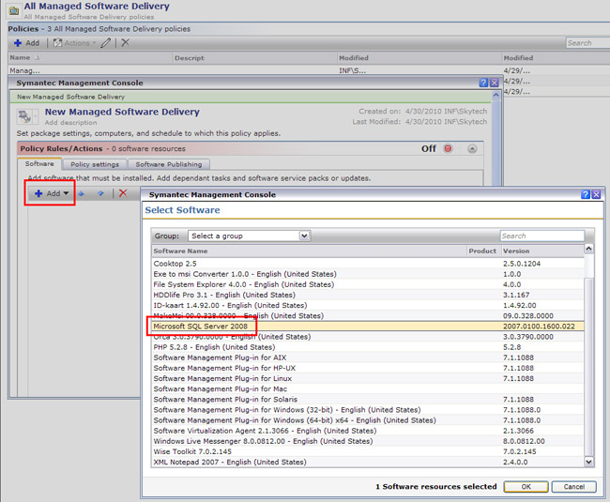
Task: Select Software Management Plug-in for Windows (32-bit)
Action: pyautogui.click(x=368, y=410)
